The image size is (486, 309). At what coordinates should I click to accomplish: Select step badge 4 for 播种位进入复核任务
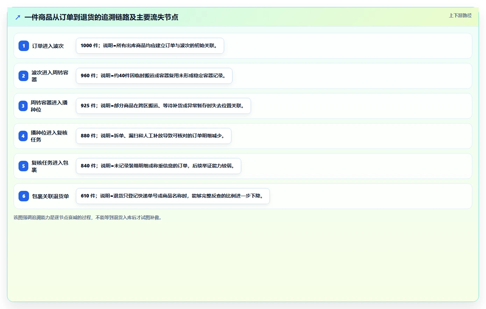pyautogui.click(x=23, y=136)
